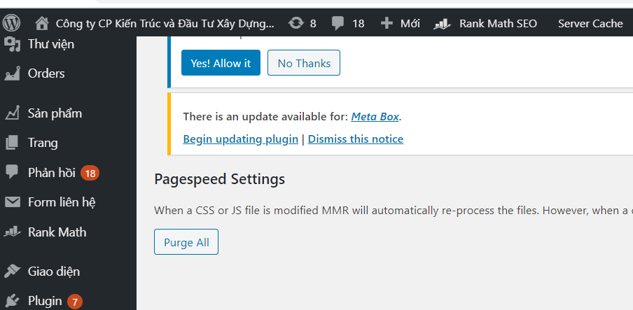Click the Orders chart icon in sidebar
Viewport: 633px width, 310px height.
tap(12, 73)
